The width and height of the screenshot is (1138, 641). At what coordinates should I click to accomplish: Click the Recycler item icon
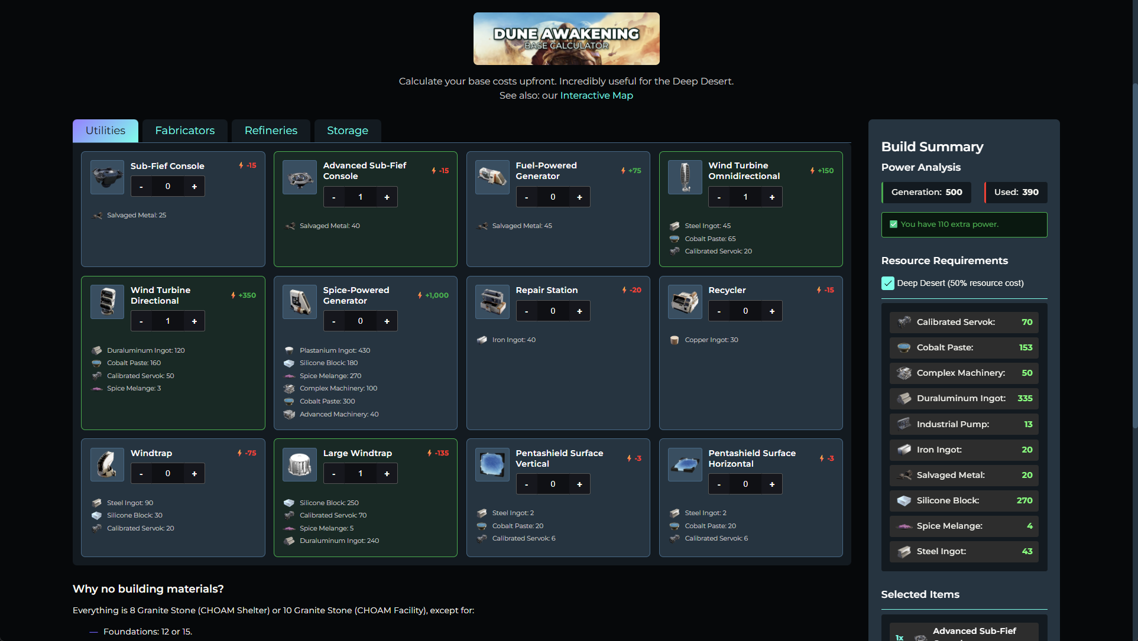point(685,302)
